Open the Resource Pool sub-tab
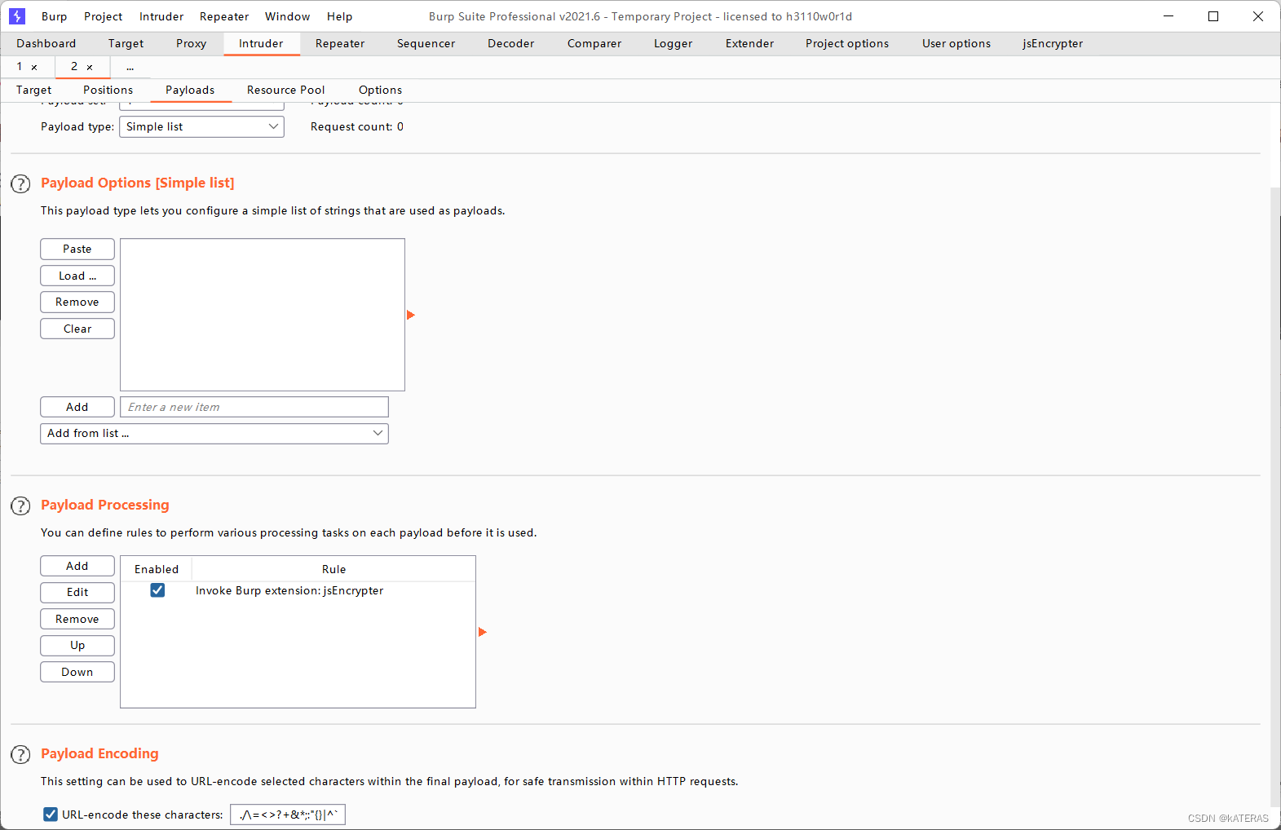The width and height of the screenshot is (1281, 830). (x=285, y=91)
